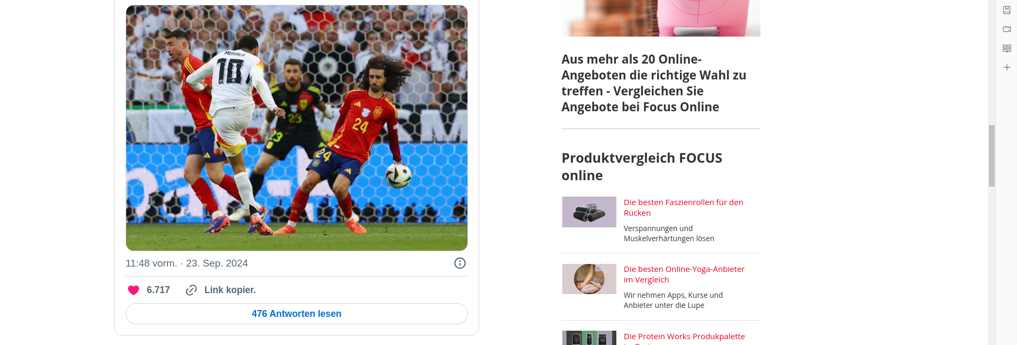This screenshot has width=1017, height=345.
Task: Click the open-book reader icon in the sidebar
Action: (x=1007, y=48)
